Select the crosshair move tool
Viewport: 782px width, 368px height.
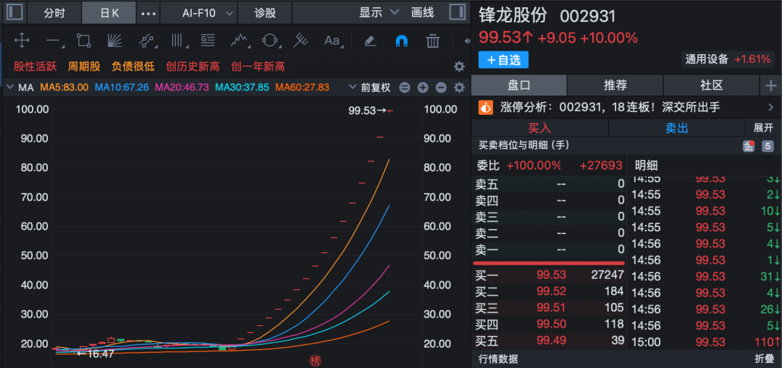click(x=22, y=40)
